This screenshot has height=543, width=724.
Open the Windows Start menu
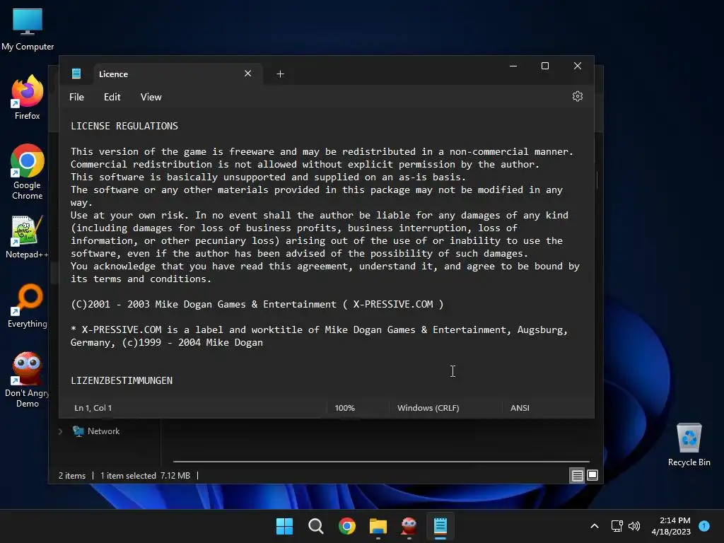pyautogui.click(x=284, y=526)
